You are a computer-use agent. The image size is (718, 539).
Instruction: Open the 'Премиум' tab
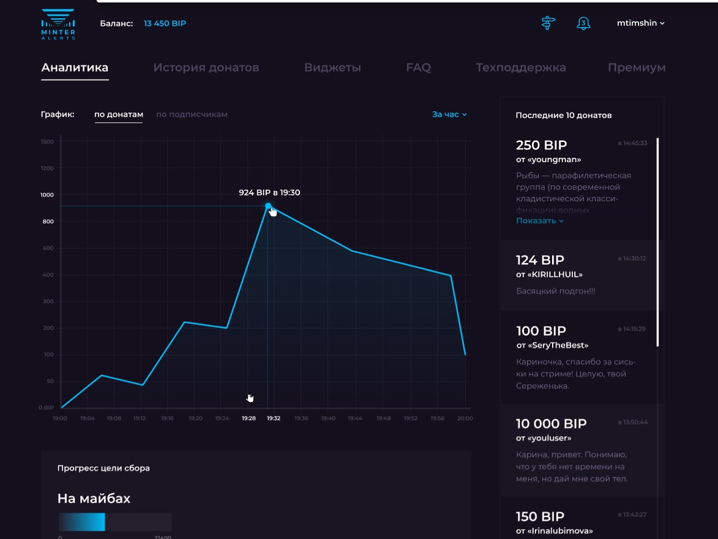[636, 68]
